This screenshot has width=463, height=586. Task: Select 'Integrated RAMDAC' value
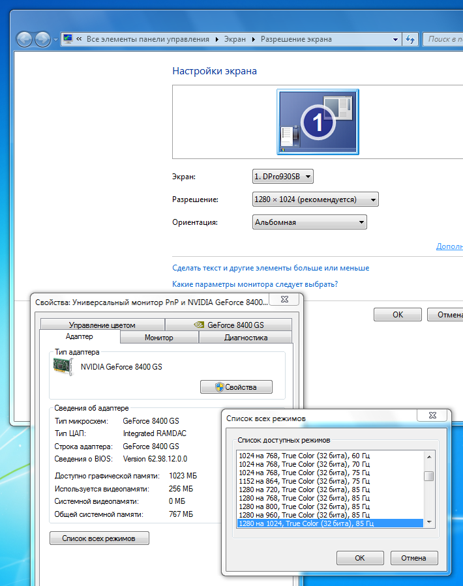[x=155, y=433]
